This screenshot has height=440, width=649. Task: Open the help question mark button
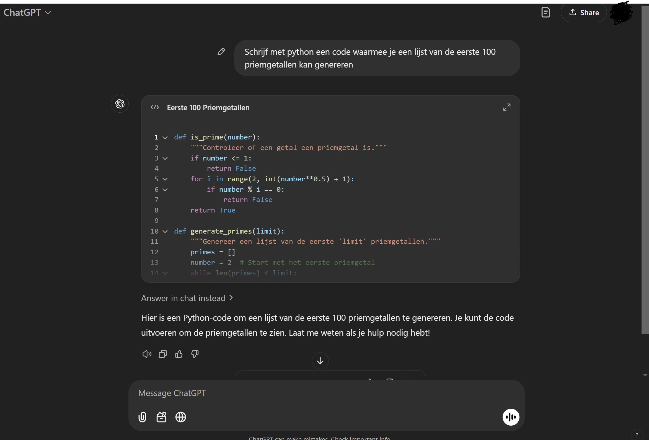[637, 435]
